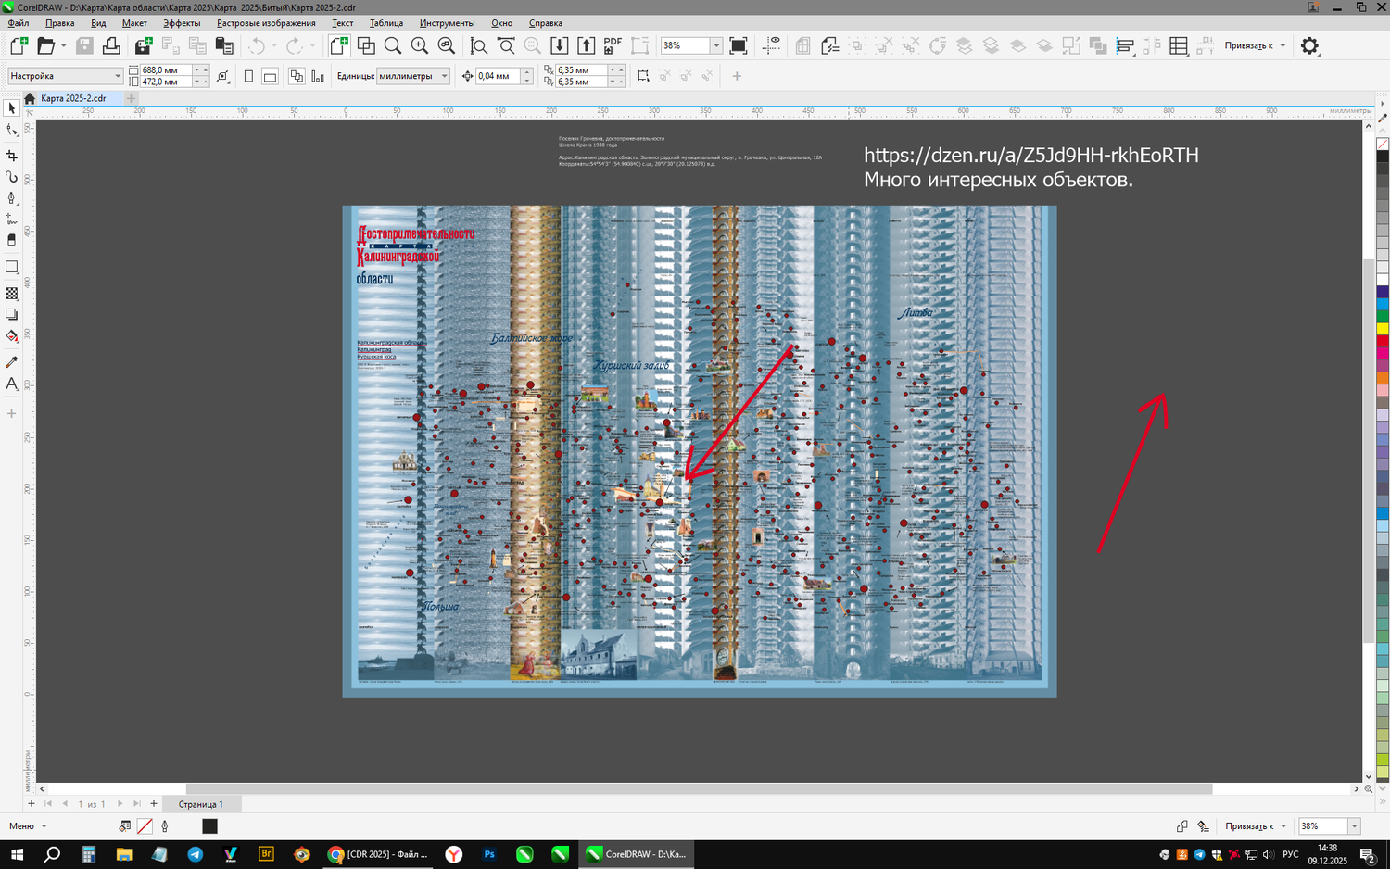1390x869 pixels.
Task: Pick the Eyedropper tool
Action: 12,362
